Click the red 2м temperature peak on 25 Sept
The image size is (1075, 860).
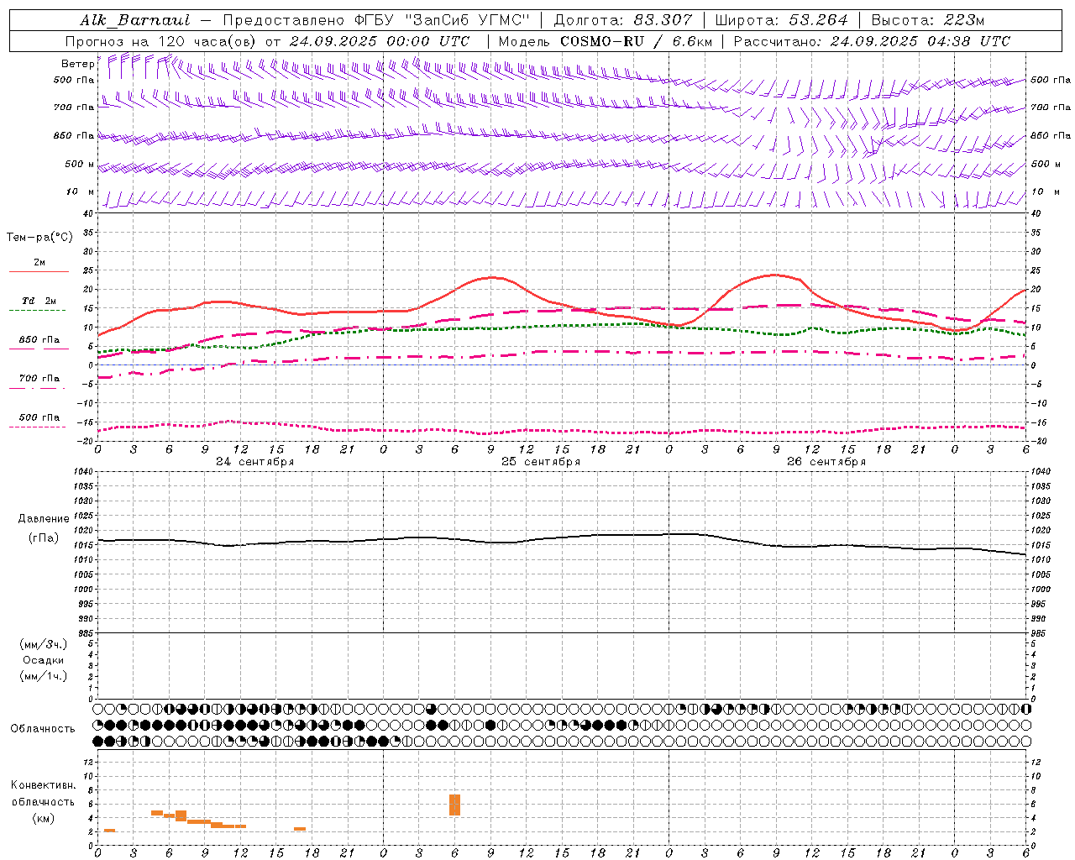click(x=490, y=277)
